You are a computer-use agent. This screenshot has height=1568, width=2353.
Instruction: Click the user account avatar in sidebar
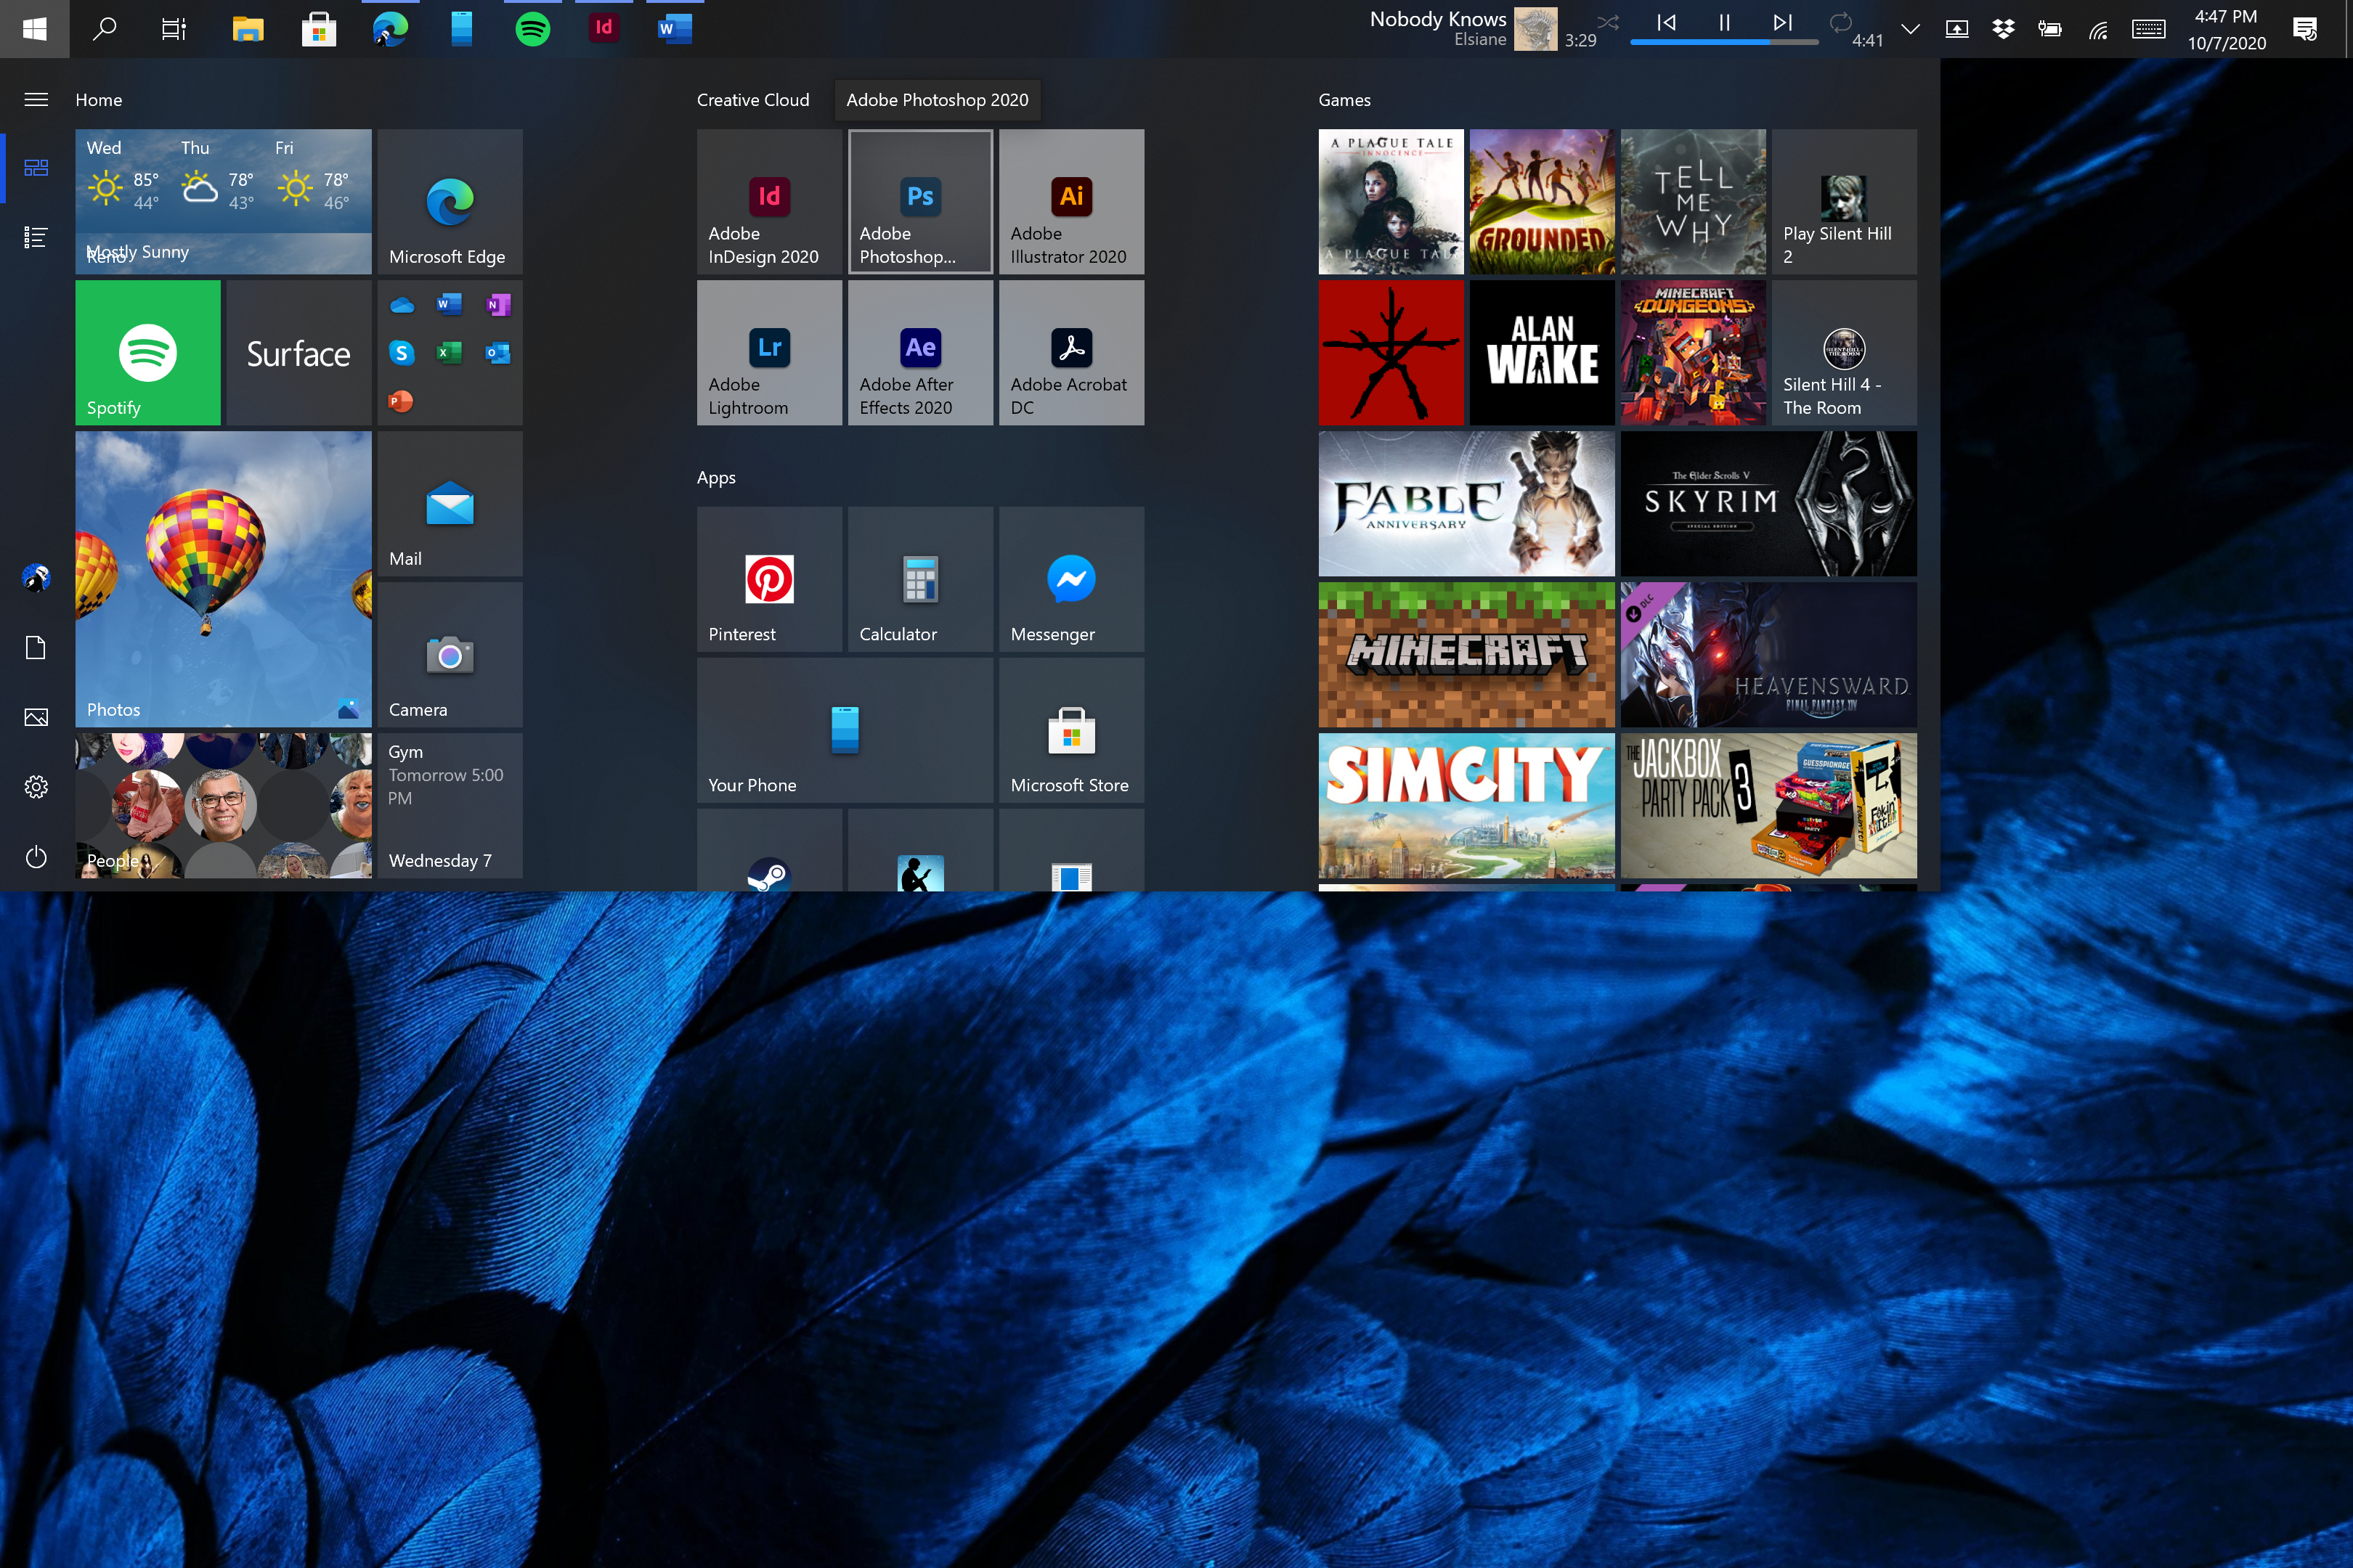[36, 577]
